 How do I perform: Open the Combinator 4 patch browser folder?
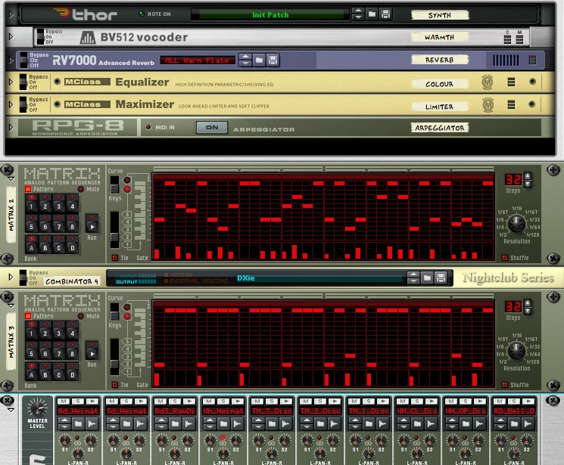427,277
